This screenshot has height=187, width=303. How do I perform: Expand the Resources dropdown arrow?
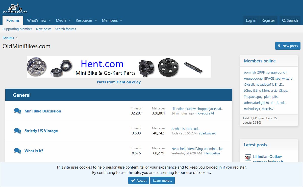96,20
